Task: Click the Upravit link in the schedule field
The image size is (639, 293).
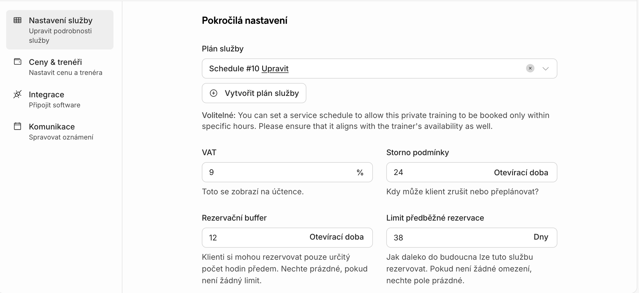Action: [x=275, y=68]
